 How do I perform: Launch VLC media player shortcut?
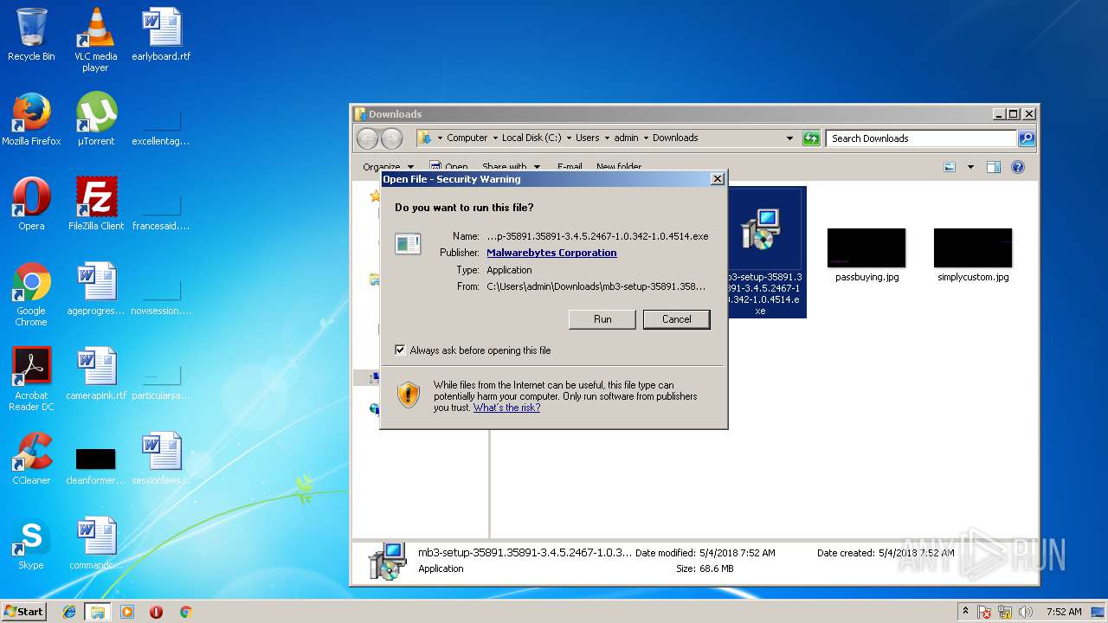click(x=95, y=40)
